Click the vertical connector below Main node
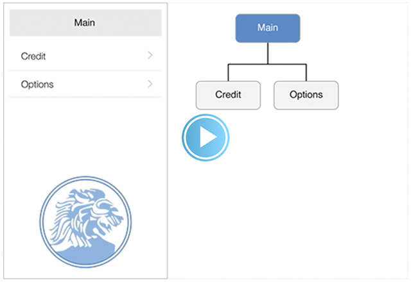This screenshot has height=282, width=411. coord(268,53)
